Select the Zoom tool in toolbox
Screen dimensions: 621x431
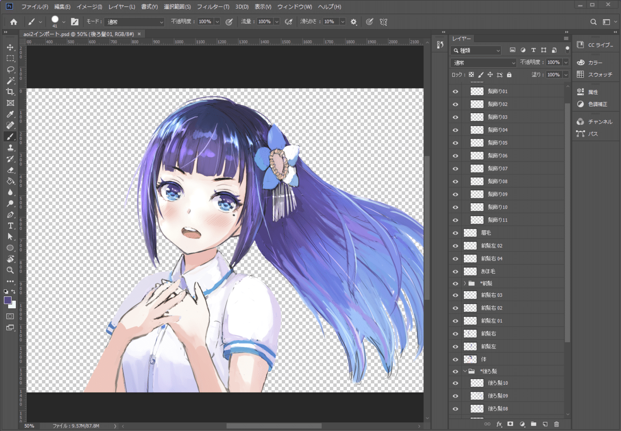point(10,270)
